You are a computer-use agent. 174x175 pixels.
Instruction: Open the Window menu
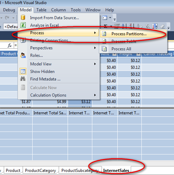pyautogui.click(x=93, y=10)
